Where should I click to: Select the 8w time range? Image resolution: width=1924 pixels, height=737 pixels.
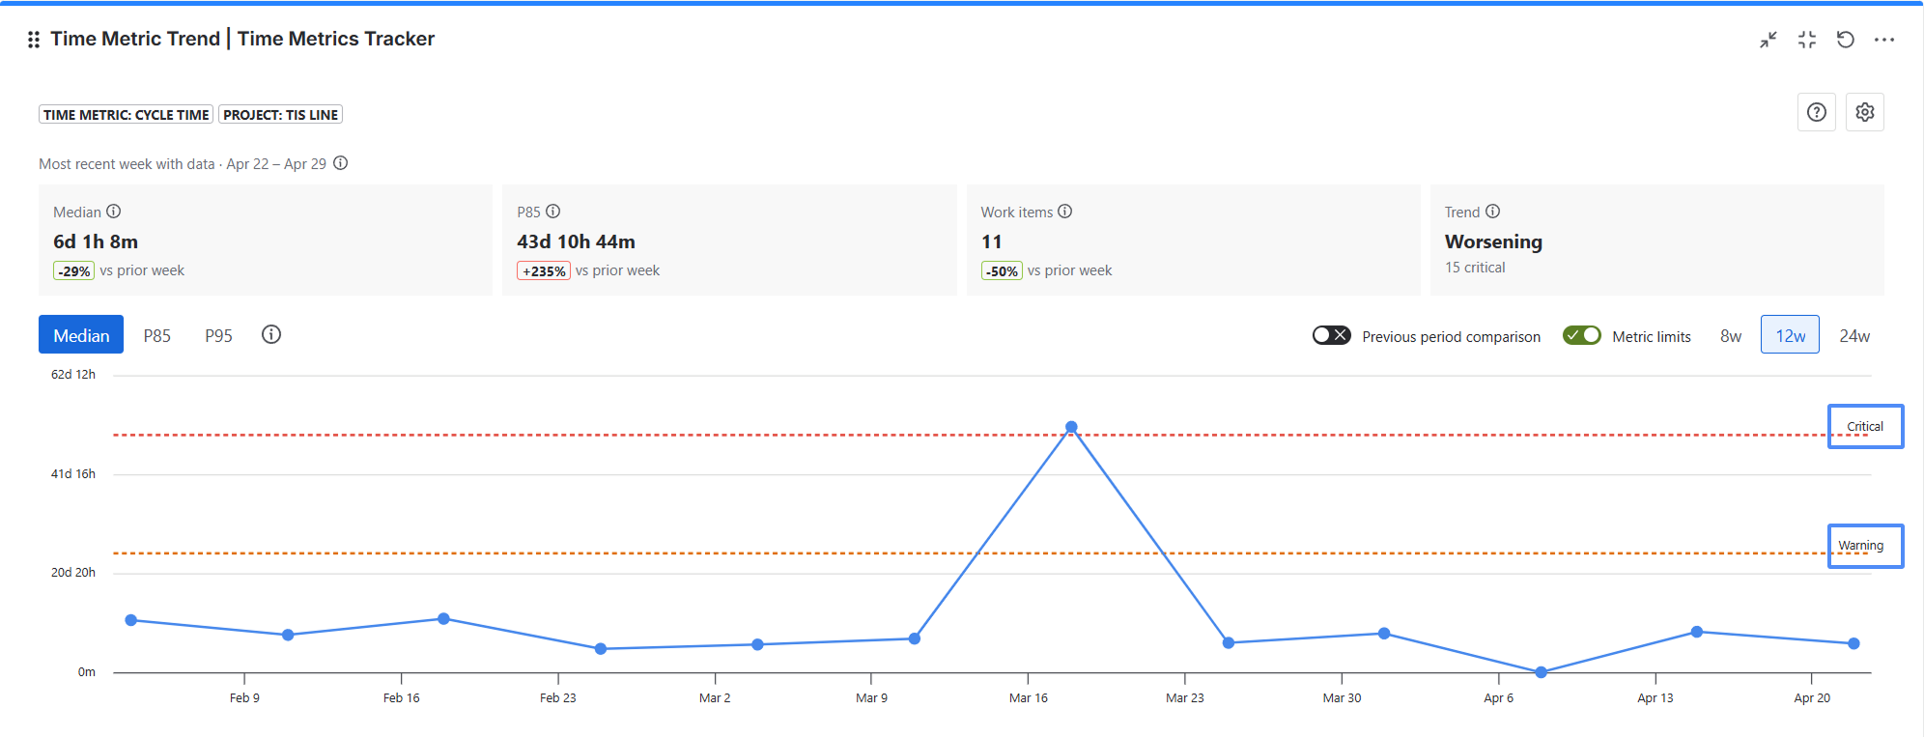pyautogui.click(x=1731, y=335)
